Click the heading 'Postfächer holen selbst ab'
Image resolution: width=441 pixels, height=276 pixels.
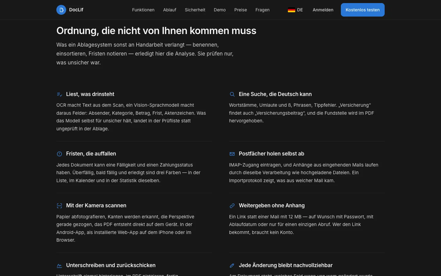(271, 154)
